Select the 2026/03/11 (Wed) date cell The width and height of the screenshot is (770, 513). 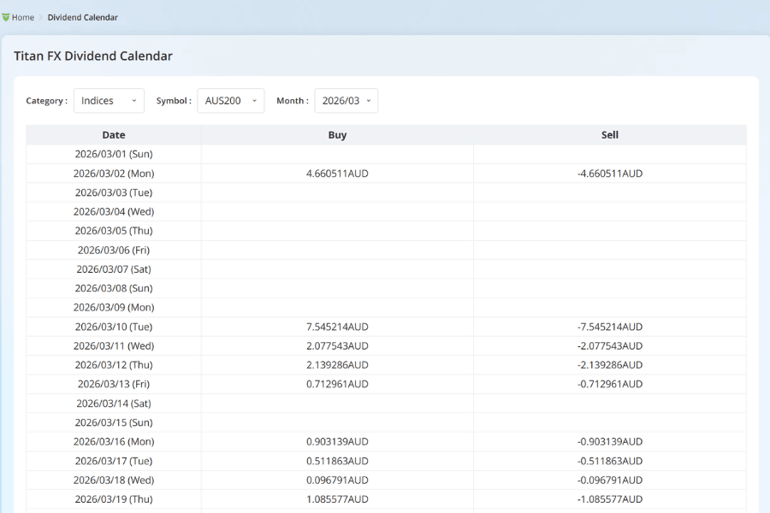tap(114, 345)
